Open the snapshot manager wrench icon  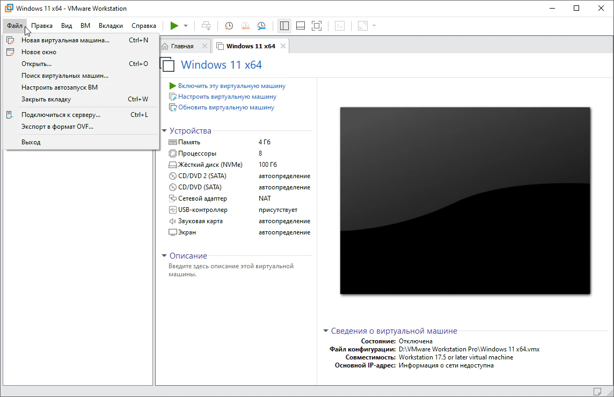point(261,26)
